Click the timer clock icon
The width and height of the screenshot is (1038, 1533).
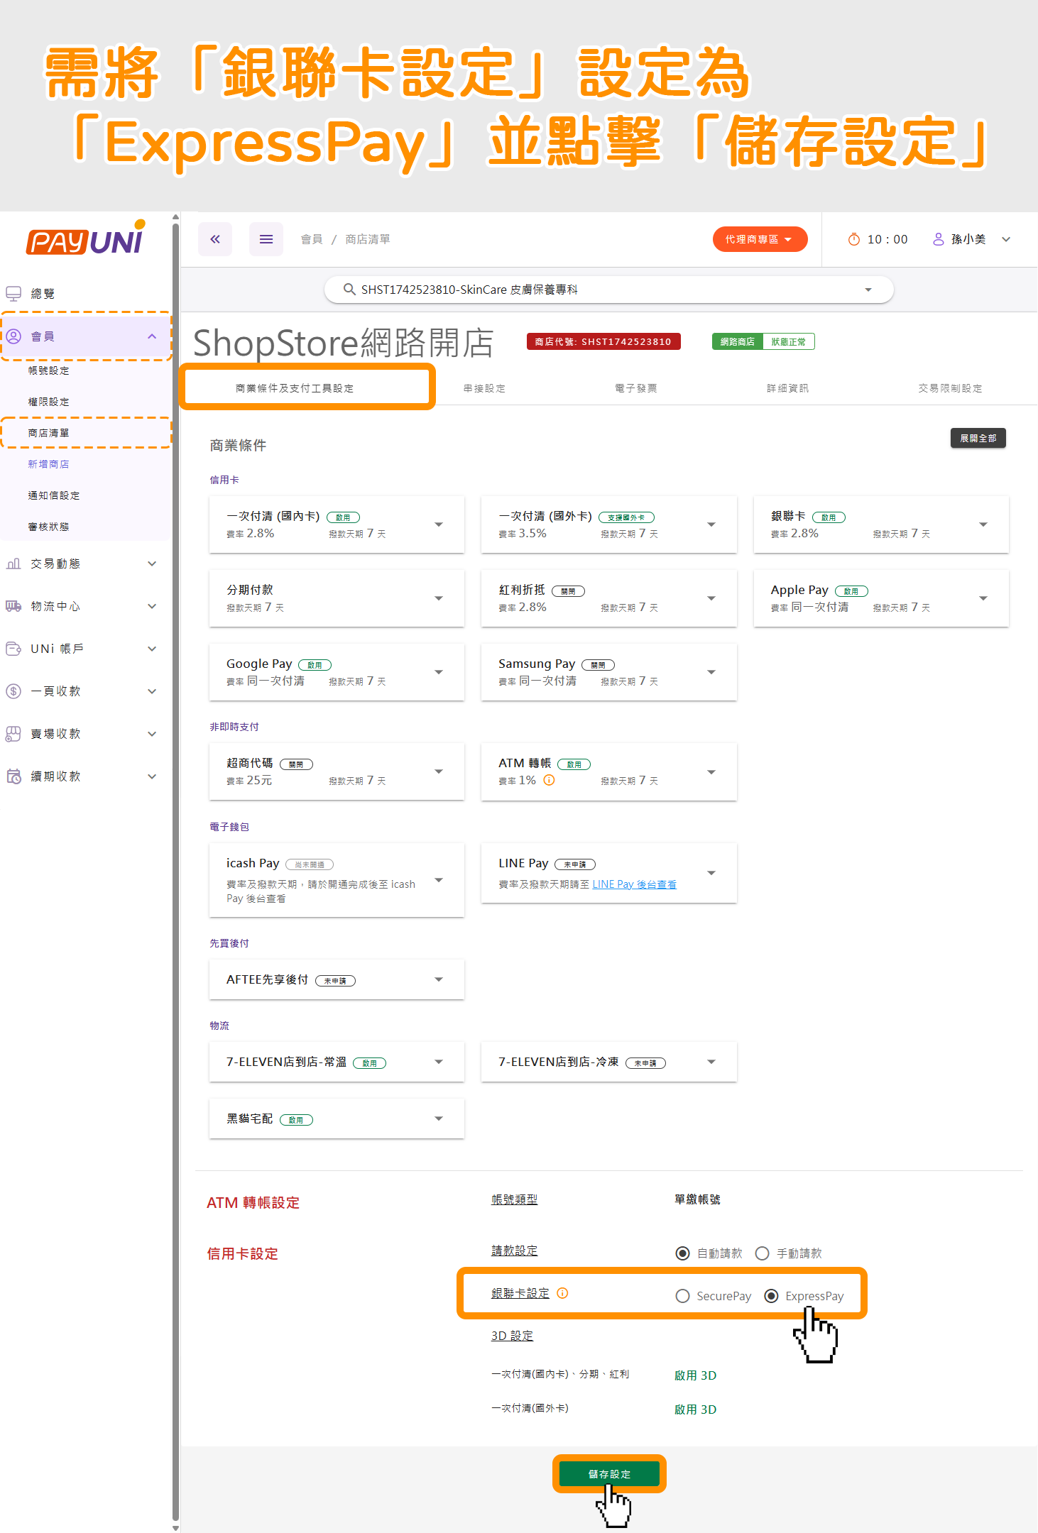coord(854,239)
